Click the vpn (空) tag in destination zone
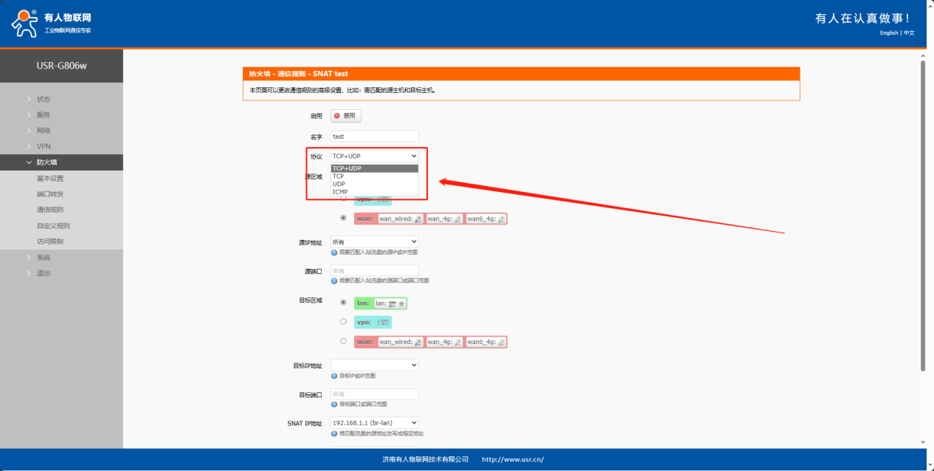Screen dimensions: 934x471 [x=373, y=322]
